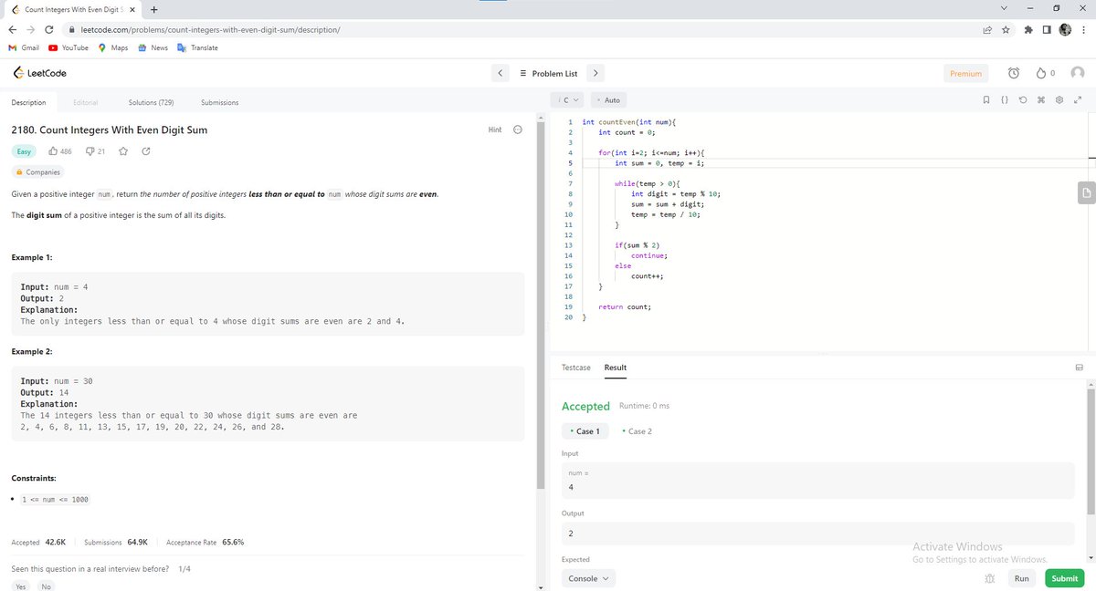Go back in browser history
The height and width of the screenshot is (591, 1096).
(x=11, y=29)
